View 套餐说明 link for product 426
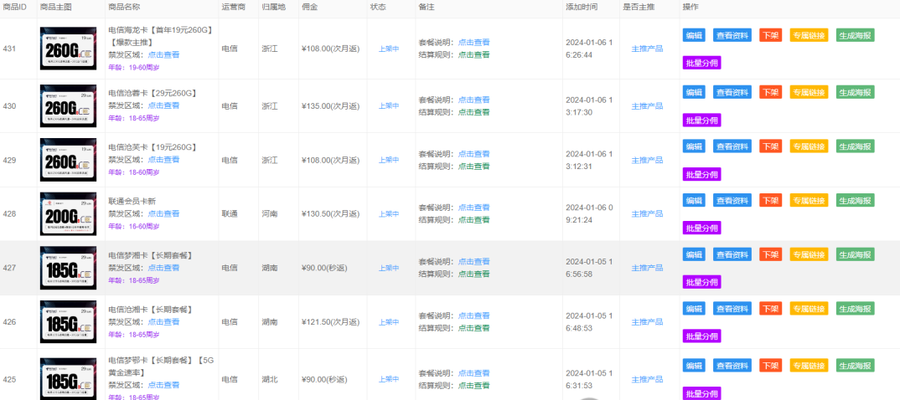900x400 pixels. coord(474,315)
